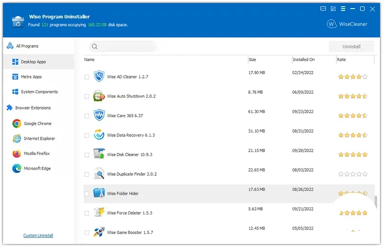Rate Wise Force Deleter using its stars
The image size is (383, 247).
[x=353, y=213]
